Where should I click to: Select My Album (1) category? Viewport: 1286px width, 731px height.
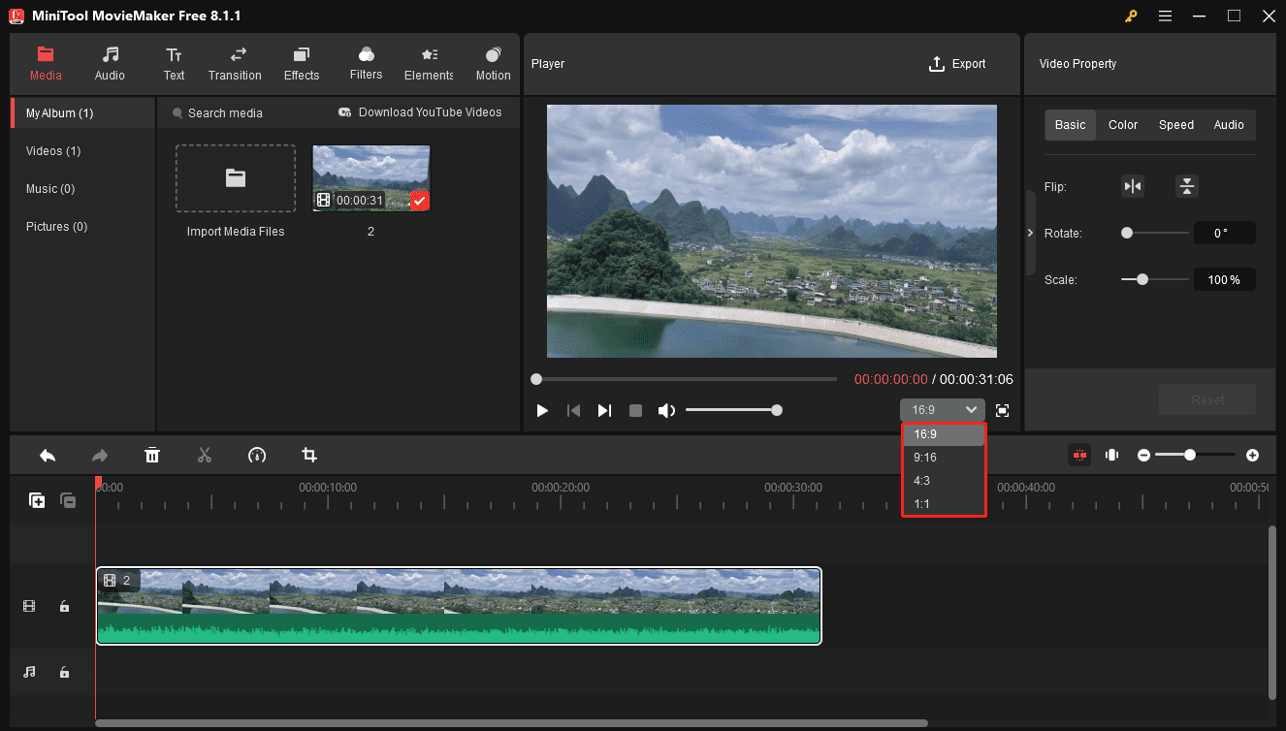(x=82, y=113)
